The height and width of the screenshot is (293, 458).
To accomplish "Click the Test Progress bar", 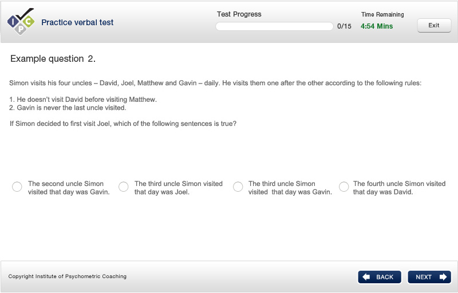I will click(x=274, y=26).
